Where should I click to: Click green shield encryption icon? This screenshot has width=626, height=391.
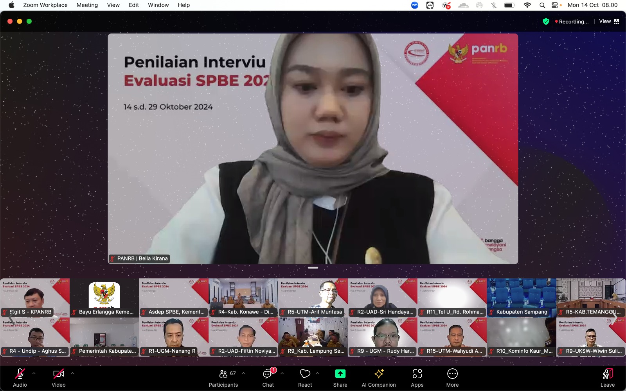point(546,22)
